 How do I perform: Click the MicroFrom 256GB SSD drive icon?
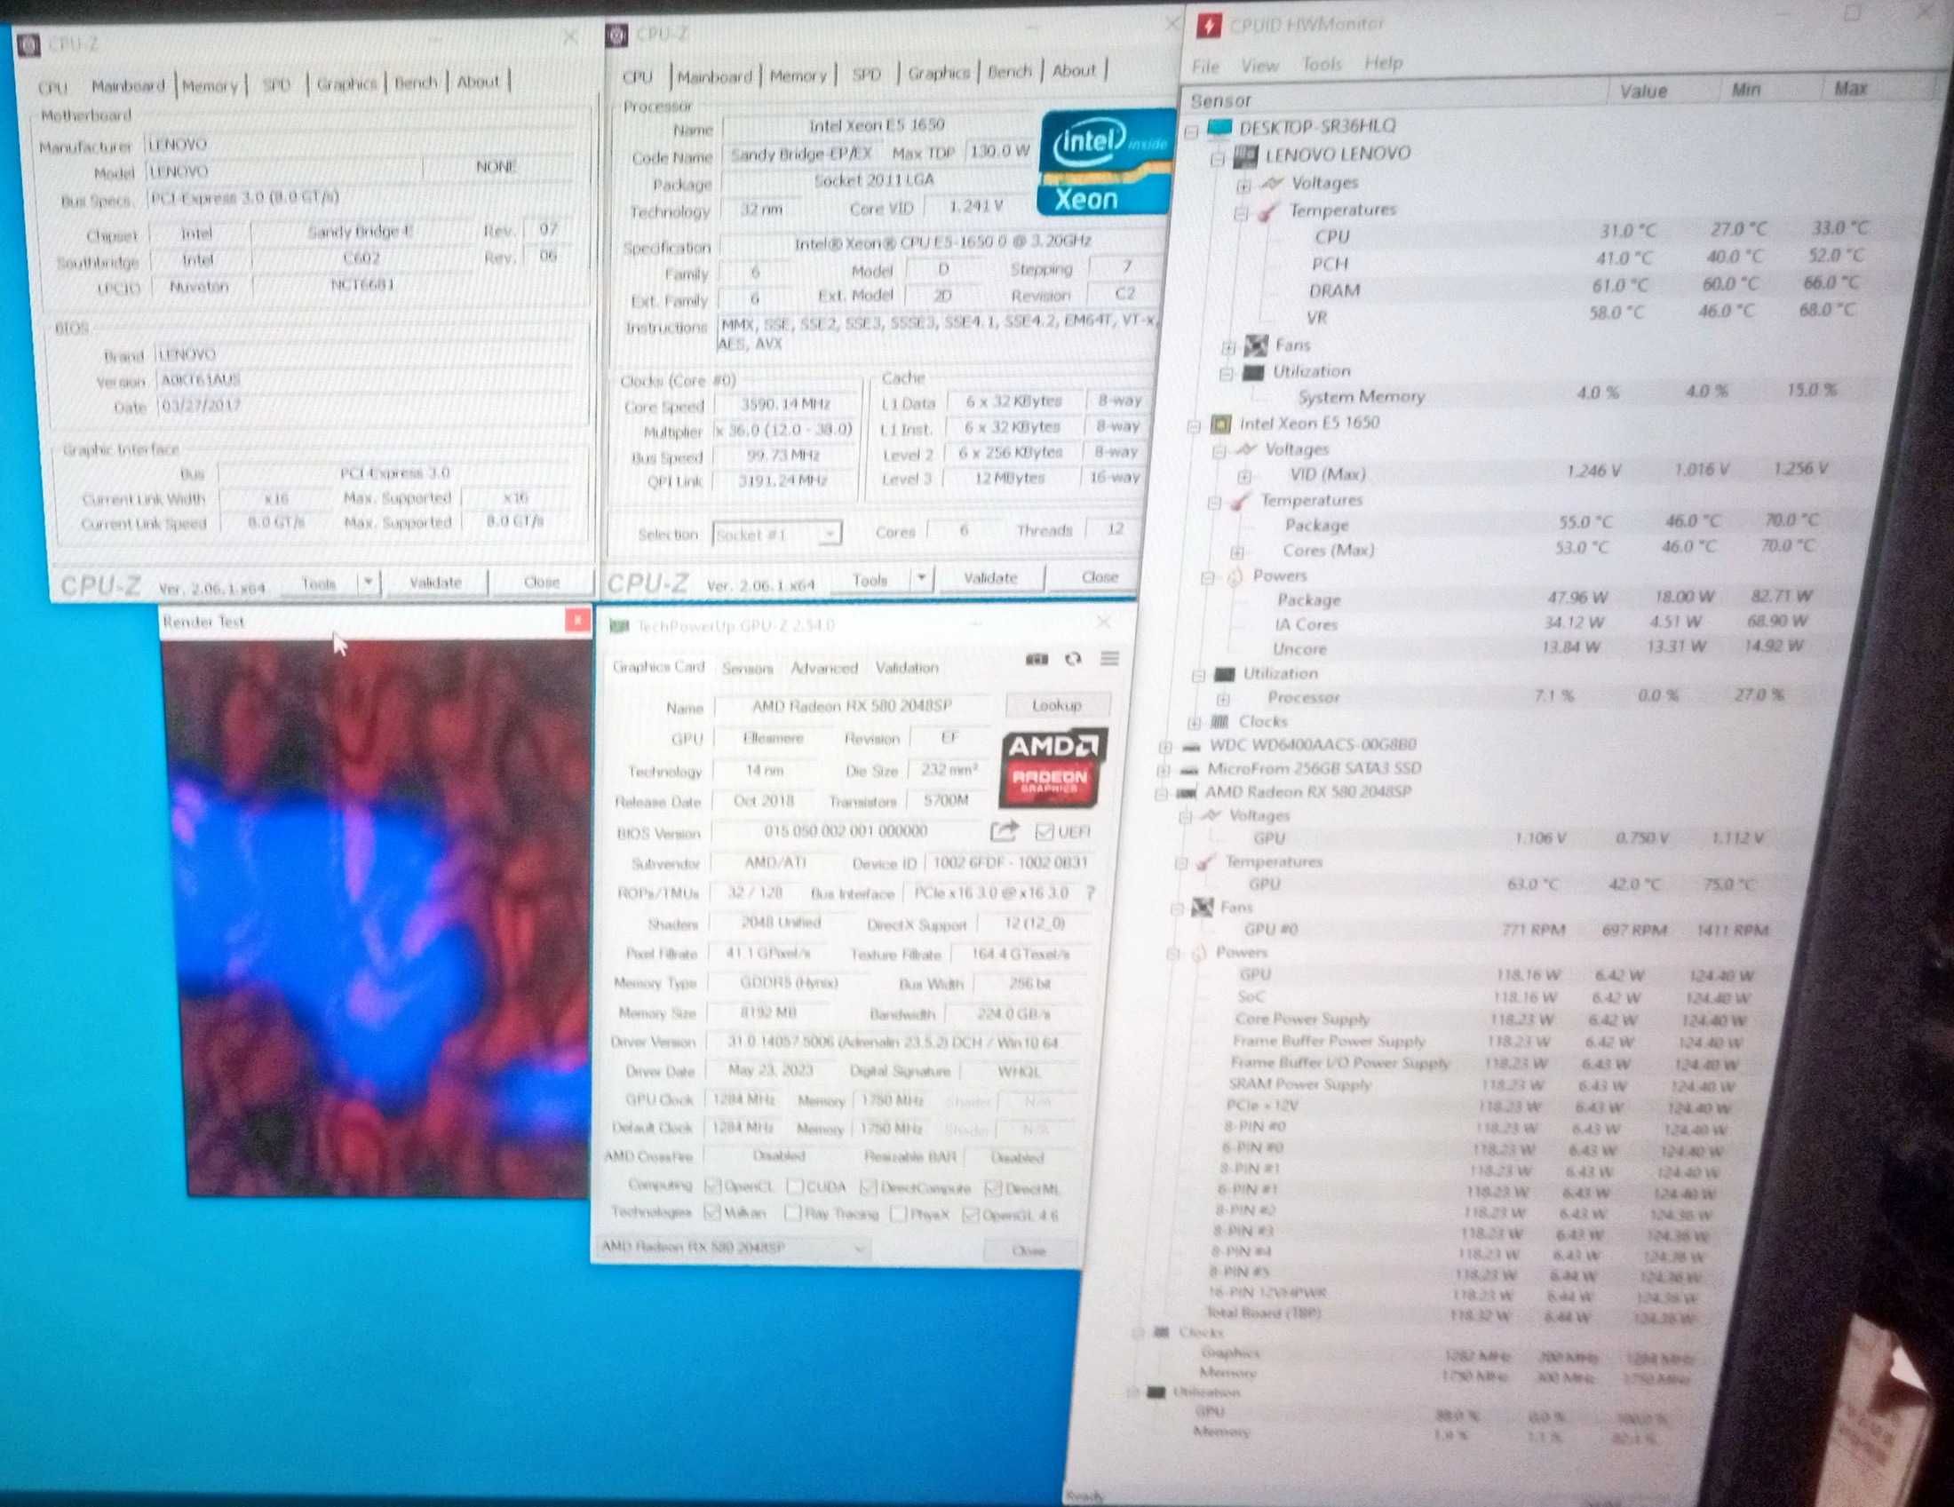coord(1189,769)
